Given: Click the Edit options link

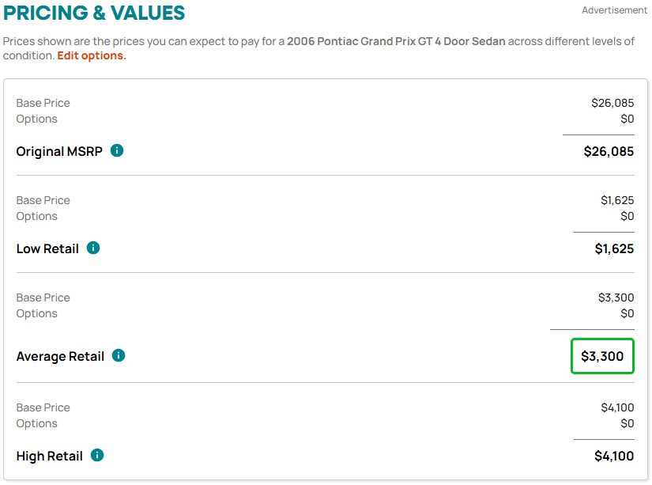Looking at the screenshot, I should tap(92, 55).
